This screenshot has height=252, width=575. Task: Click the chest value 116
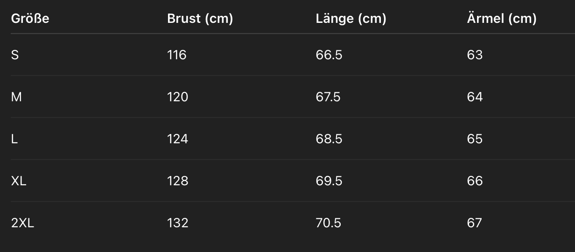[x=176, y=55]
